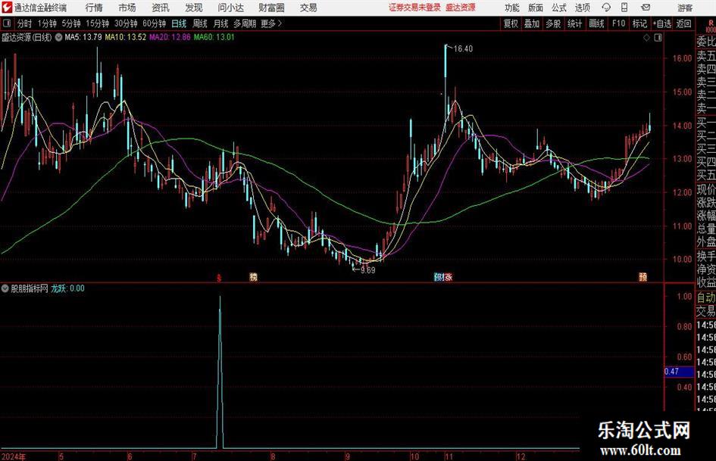Switch to the 月线 period tab
Image resolution: width=716 pixels, height=461 pixels.
tap(220, 23)
